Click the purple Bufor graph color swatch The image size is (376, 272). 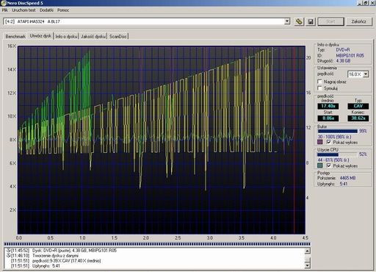pyautogui.click(x=320, y=142)
